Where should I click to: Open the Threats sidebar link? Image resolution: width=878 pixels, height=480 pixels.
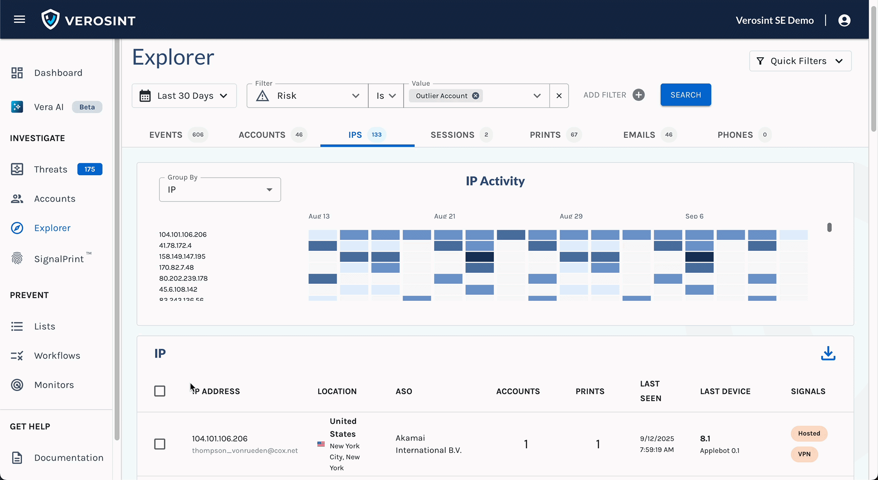click(51, 169)
